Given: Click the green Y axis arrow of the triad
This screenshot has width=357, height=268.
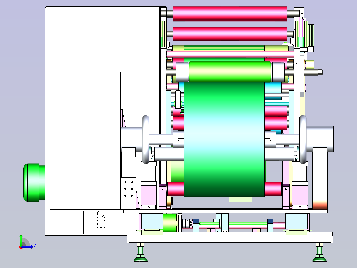Looking at the screenshot, I should point(21,240).
